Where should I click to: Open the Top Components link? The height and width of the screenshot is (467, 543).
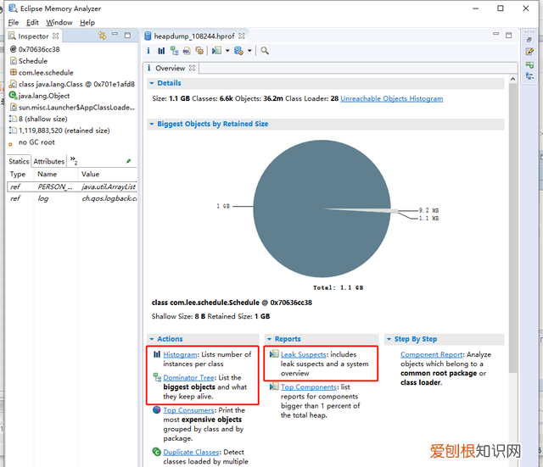click(x=309, y=386)
